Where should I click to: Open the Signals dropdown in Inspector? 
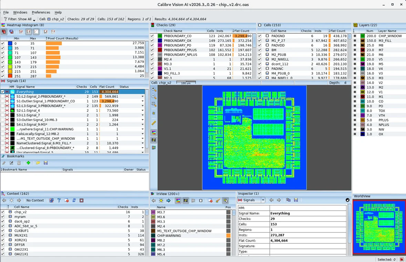coord(263,200)
